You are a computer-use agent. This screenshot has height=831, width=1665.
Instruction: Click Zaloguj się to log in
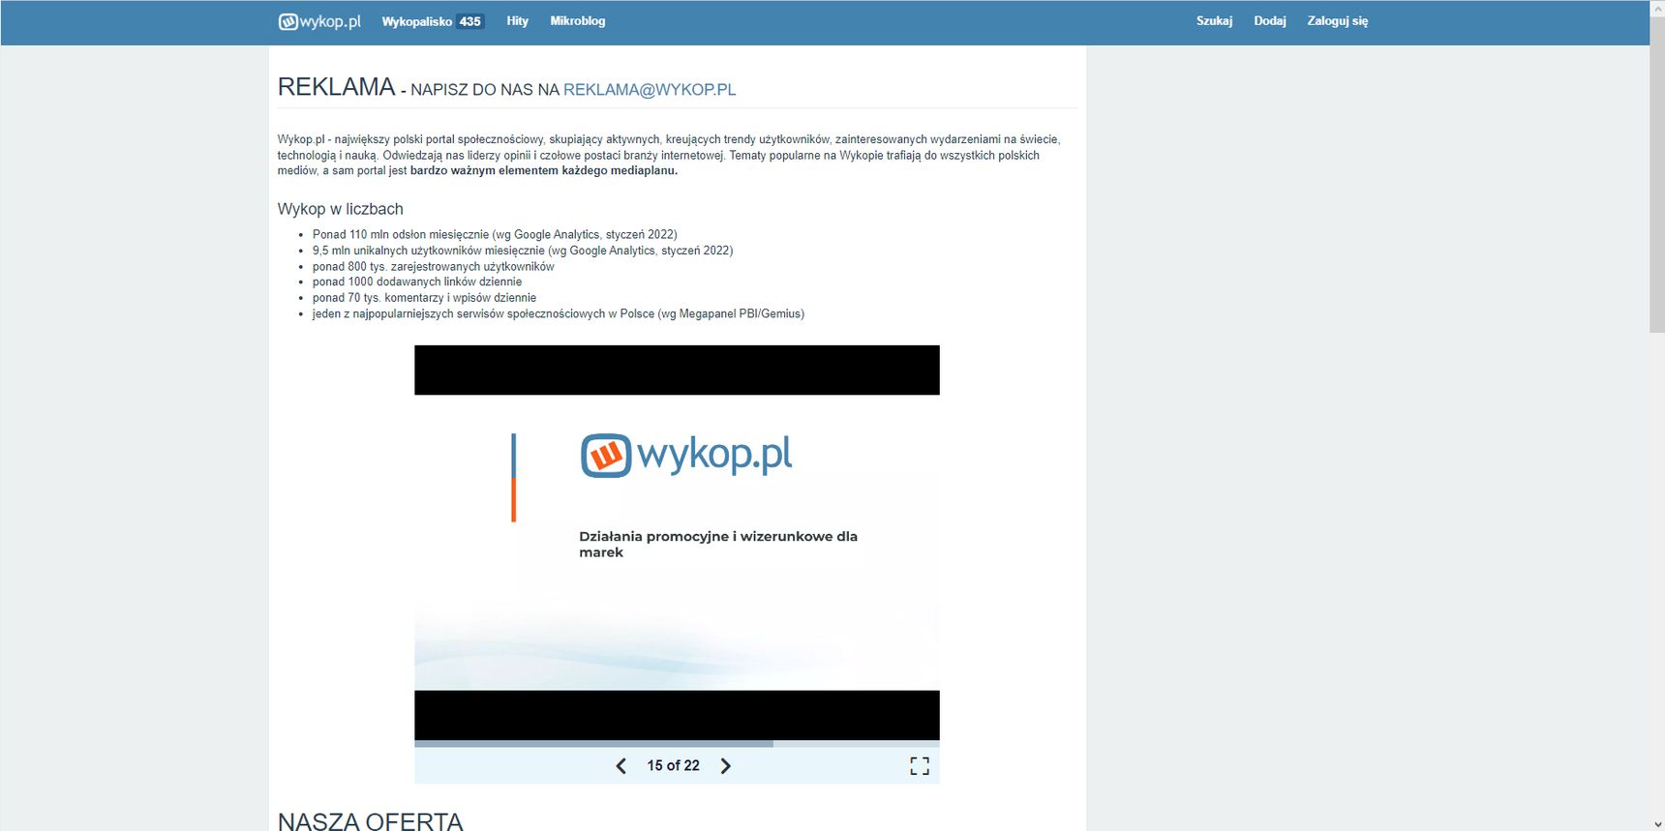(x=1338, y=20)
